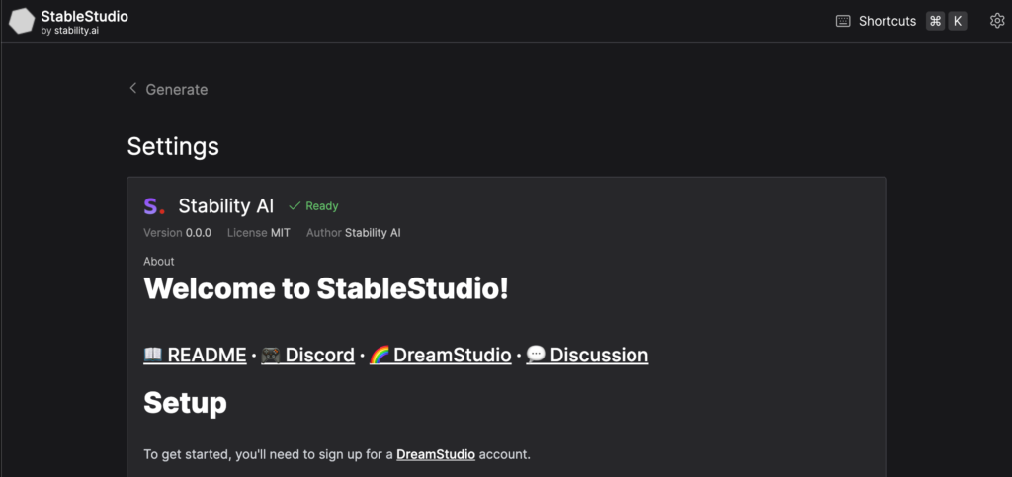Follow the DreamStudio account sign-up link
This screenshot has height=477, width=1012.
pyautogui.click(x=436, y=454)
